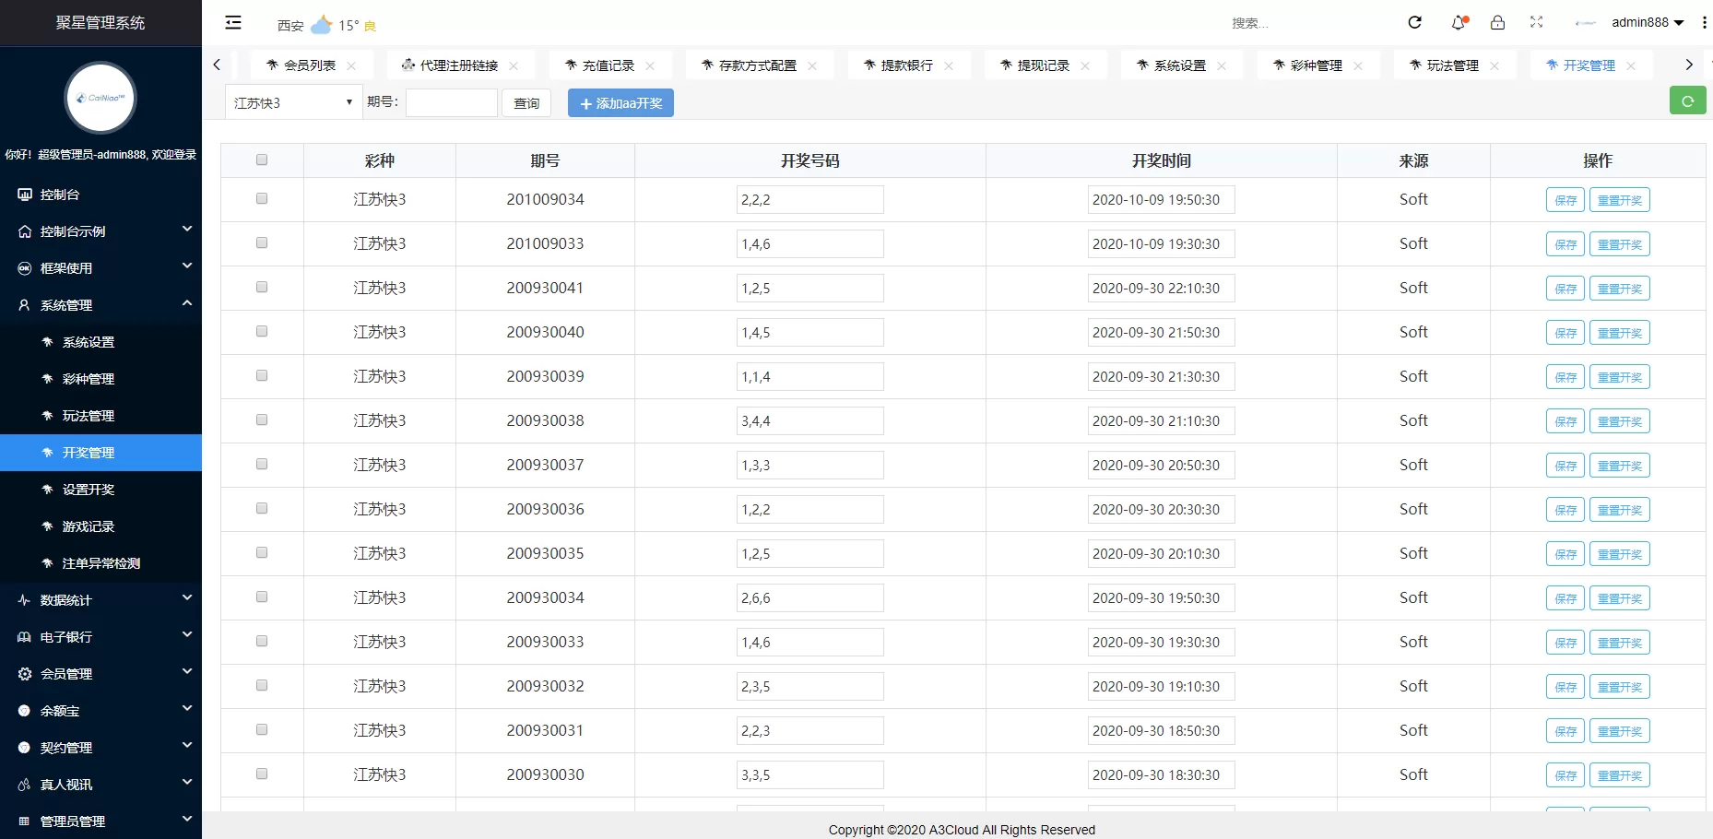Collapse the sidebar with the hamburger icon
Screen dimensions: 1713x839
(x=233, y=23)
